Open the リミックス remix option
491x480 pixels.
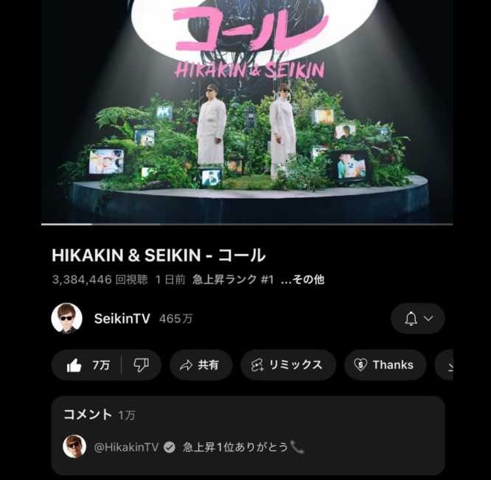click(x=288, y=365)
